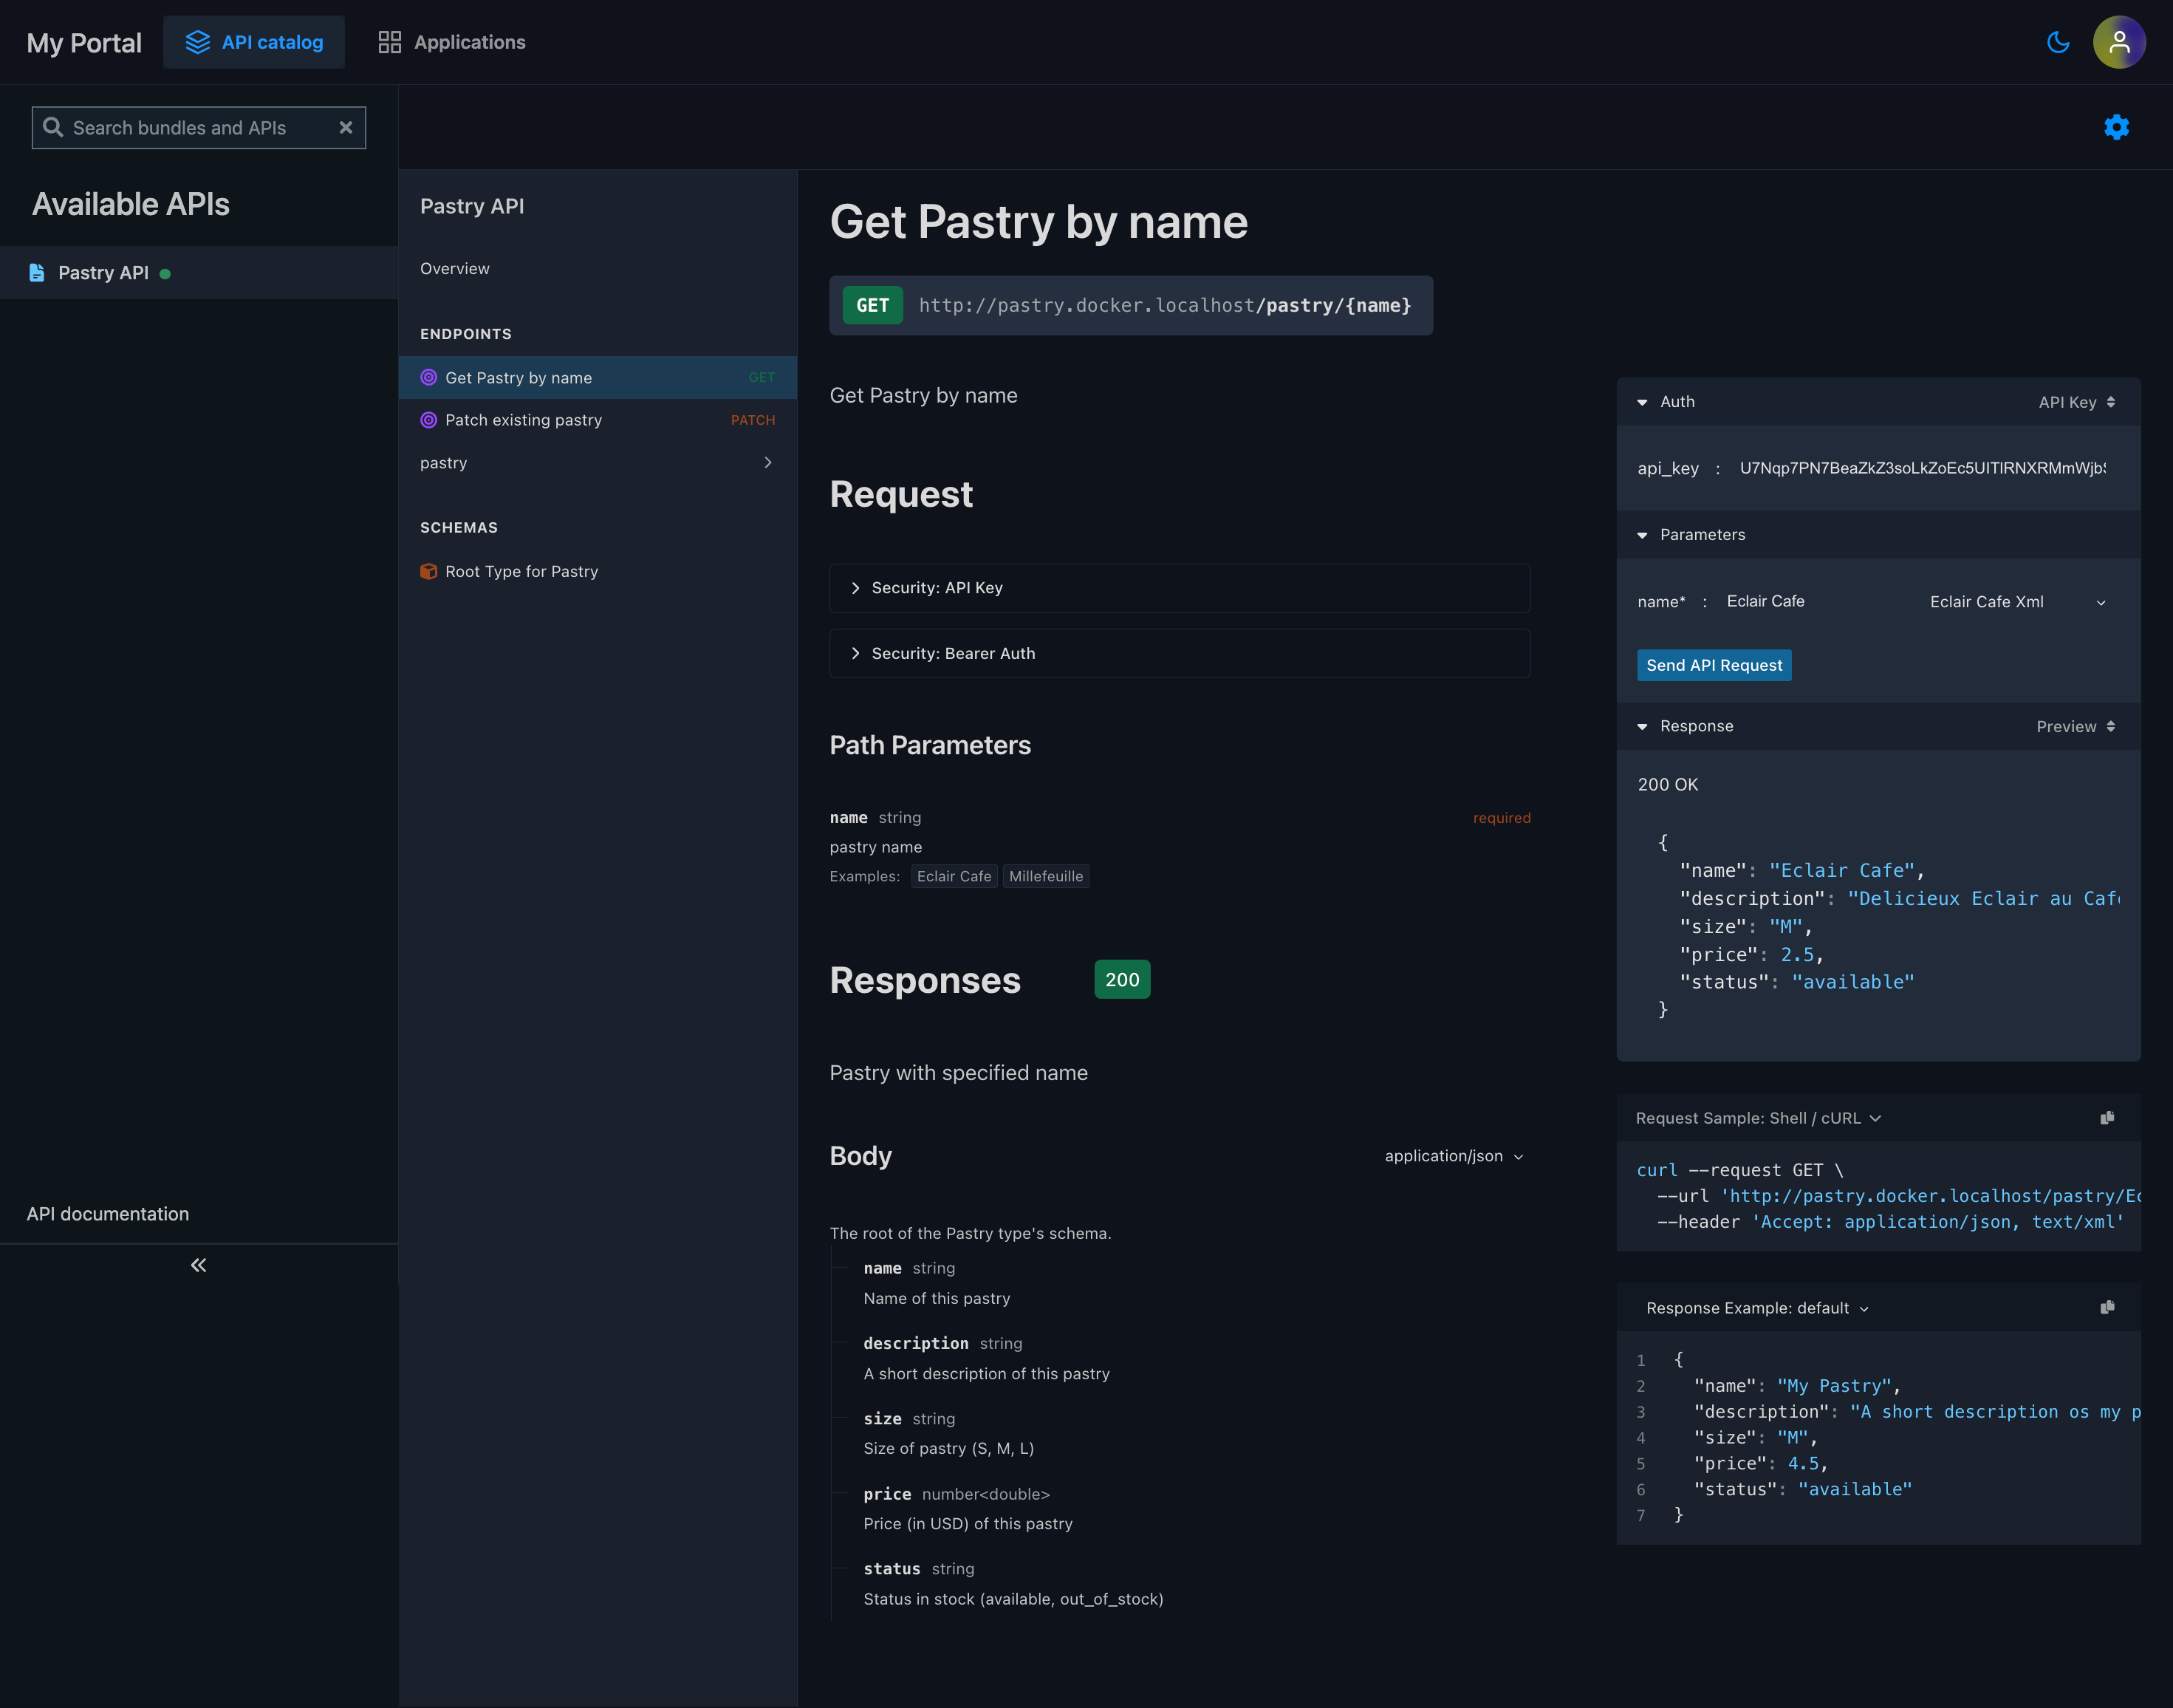Click the Root Type for Pastry schema cube icon

[x=429, y=572]
